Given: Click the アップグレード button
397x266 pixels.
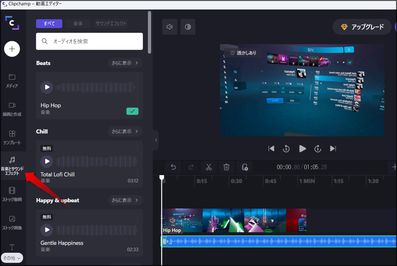Looking at the screenshot, I should pos(363,27).
